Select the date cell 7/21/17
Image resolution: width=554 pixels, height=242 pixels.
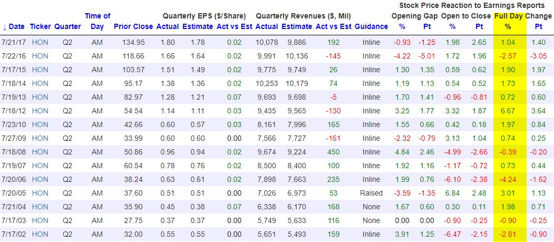coord(13,42)
